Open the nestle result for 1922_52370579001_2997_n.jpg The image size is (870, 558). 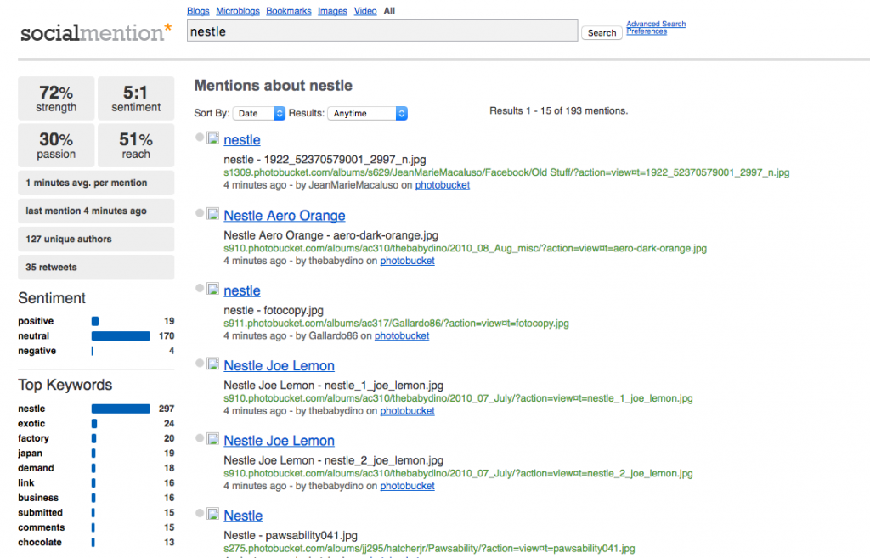pos(242,140)
